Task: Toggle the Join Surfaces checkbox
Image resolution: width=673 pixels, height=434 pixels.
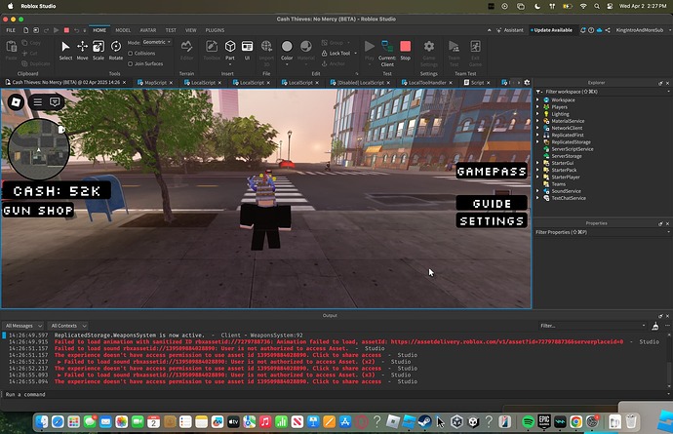Action: (130, 64)
